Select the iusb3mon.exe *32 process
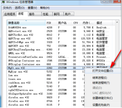 point(46,83)
